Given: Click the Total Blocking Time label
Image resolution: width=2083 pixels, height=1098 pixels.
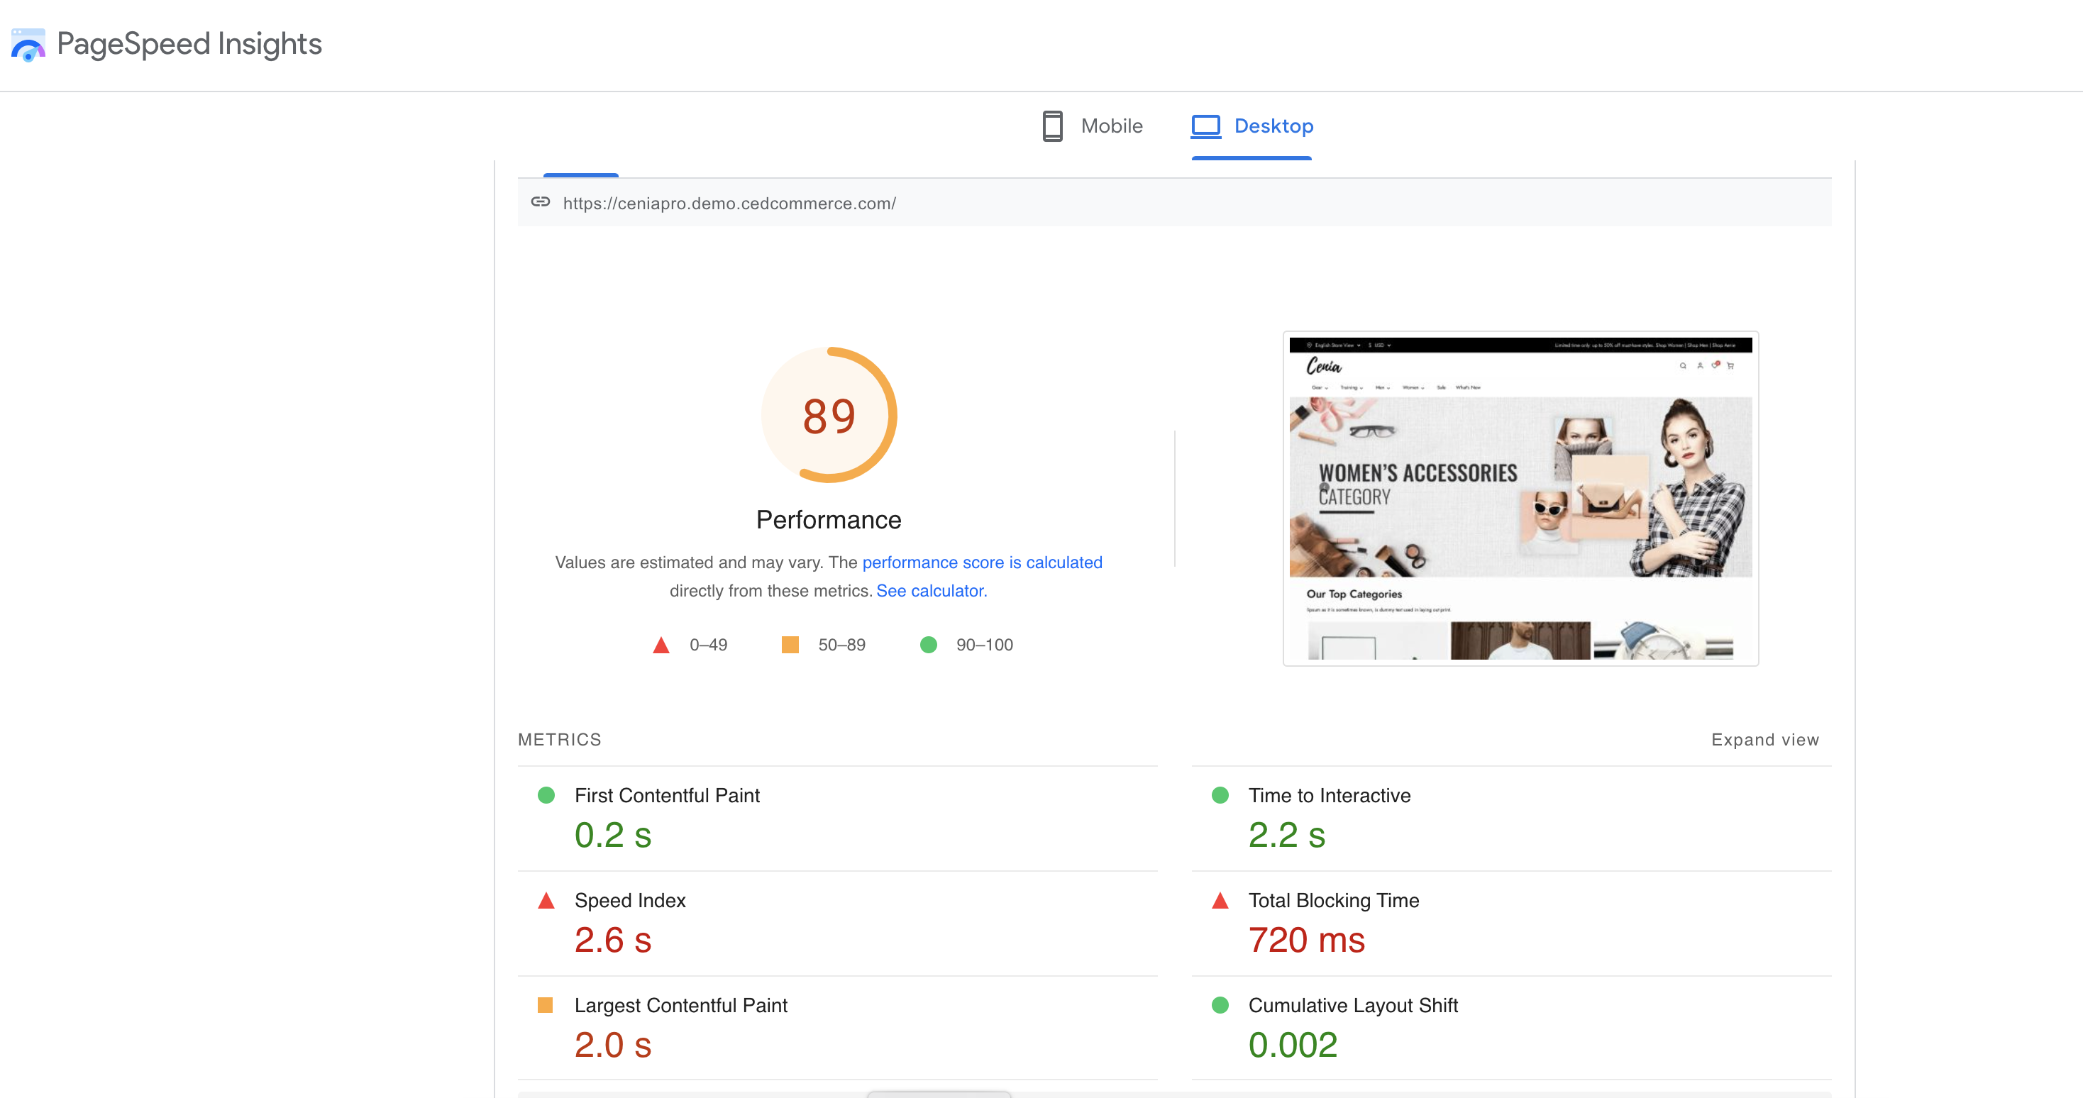Looking at the screenshot, I should pos(1333,901).
